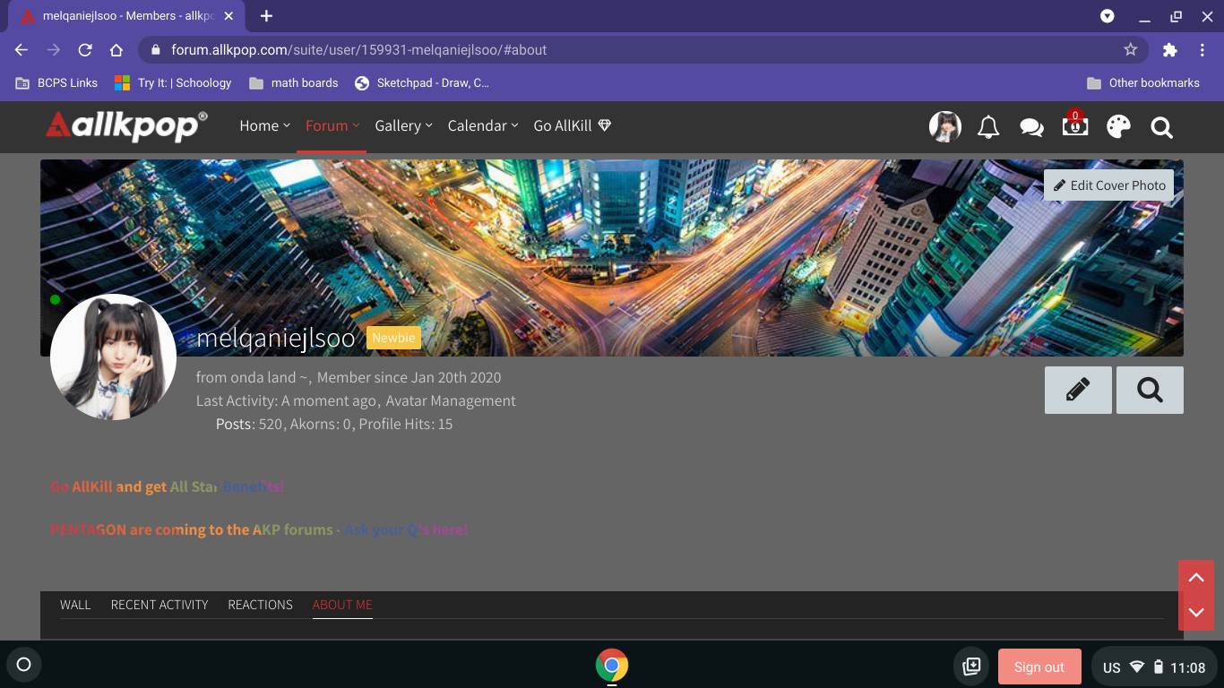Click the Newbie rank badge

[393, 338]
